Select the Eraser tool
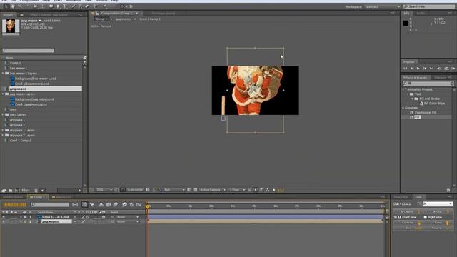 tap(87, 6)
